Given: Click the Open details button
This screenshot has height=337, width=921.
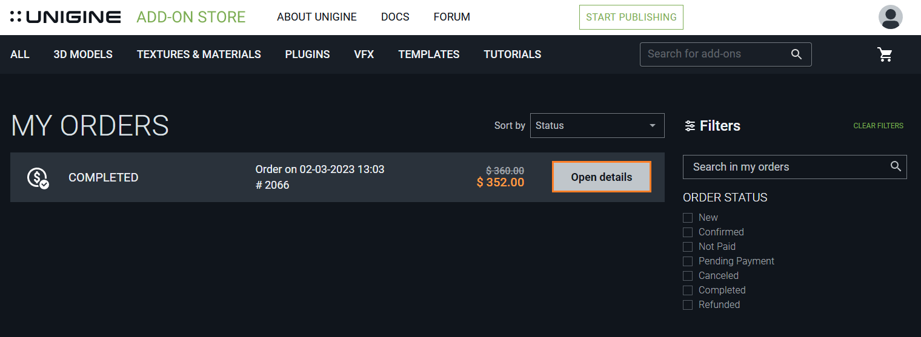Looking at the screenshot, I should pyautogui.click(x=602, y=177).
